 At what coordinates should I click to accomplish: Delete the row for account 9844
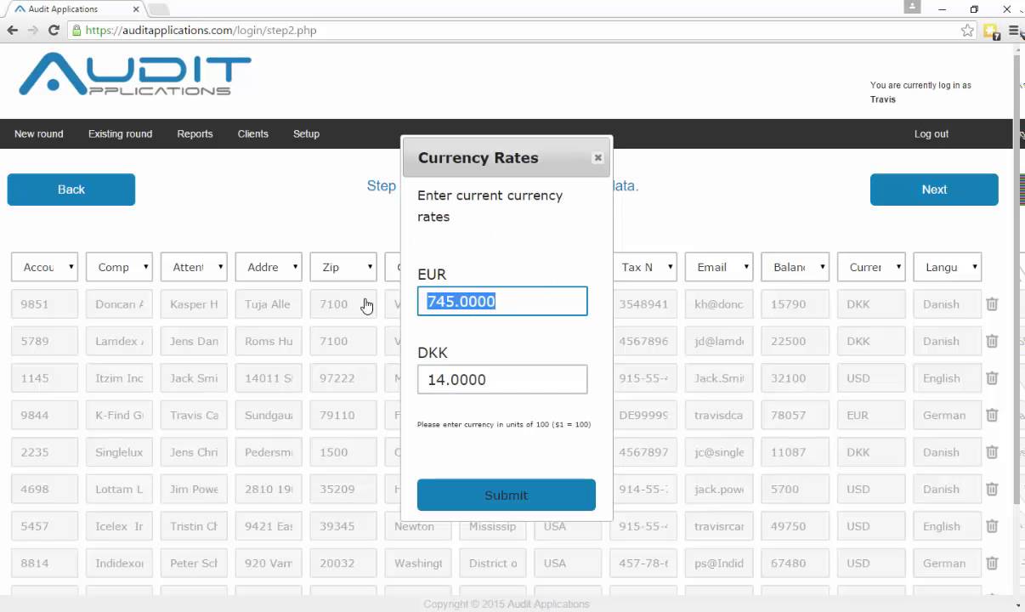point(992,415)
